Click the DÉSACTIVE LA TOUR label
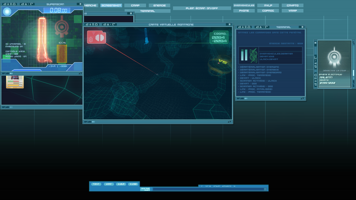 [x=334, y=71]
